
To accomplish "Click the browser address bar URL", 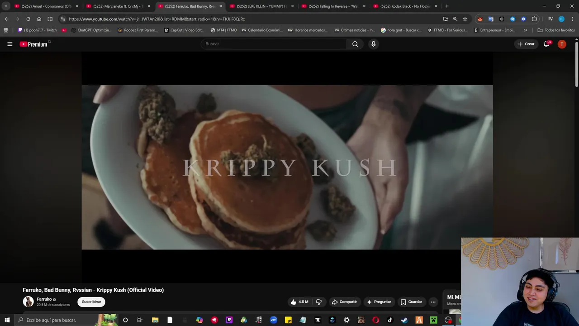I will pyautogui.click(x=157, y=19).
